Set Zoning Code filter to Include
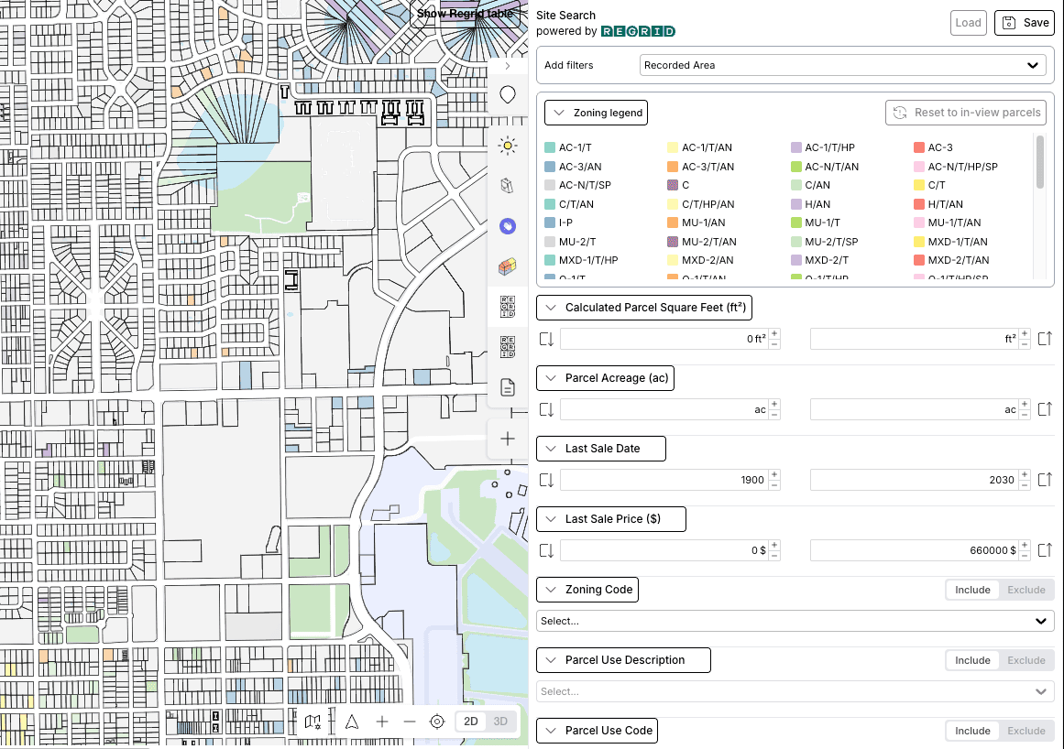 point(972,590)
